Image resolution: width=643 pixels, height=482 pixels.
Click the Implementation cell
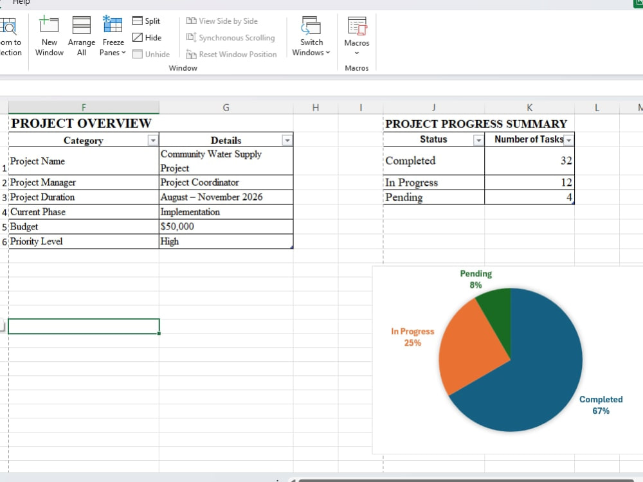click(x=226, y=212)
